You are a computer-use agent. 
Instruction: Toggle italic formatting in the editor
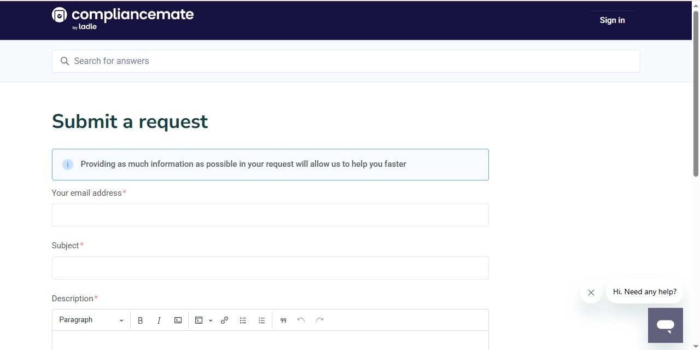coord(159,320)
